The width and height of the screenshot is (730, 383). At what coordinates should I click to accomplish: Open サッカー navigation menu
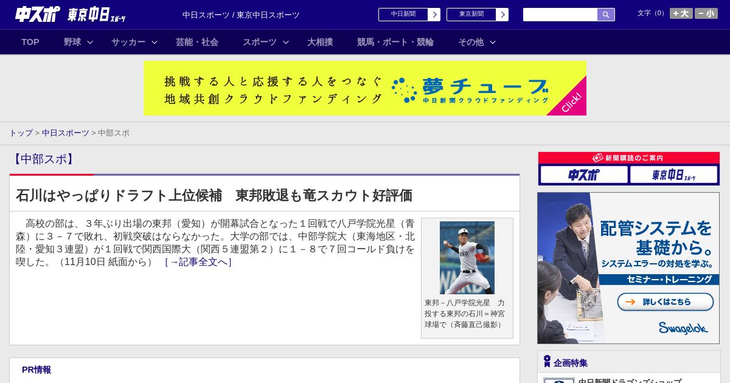tap(128, 42)
